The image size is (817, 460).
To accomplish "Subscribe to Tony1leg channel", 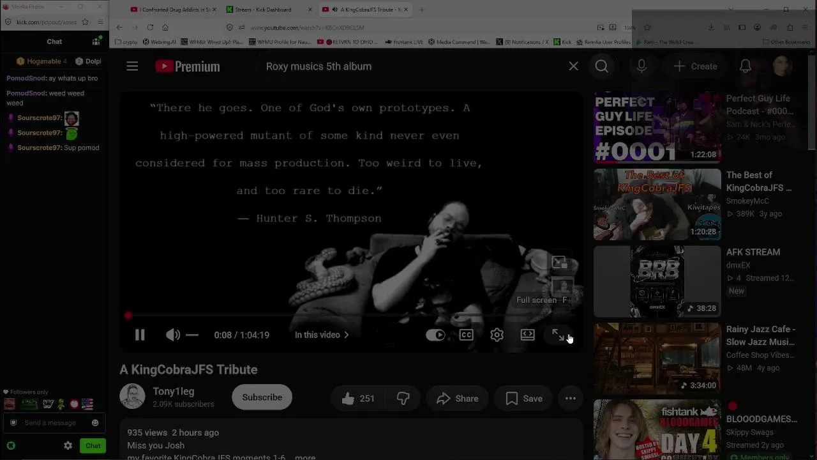I will (x=262, y=397).
